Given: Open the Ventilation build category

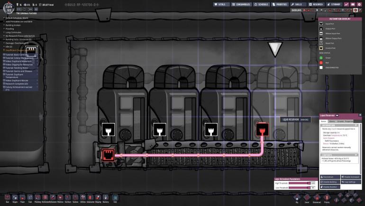Looking at the screenshot, I should click(45, 198).
